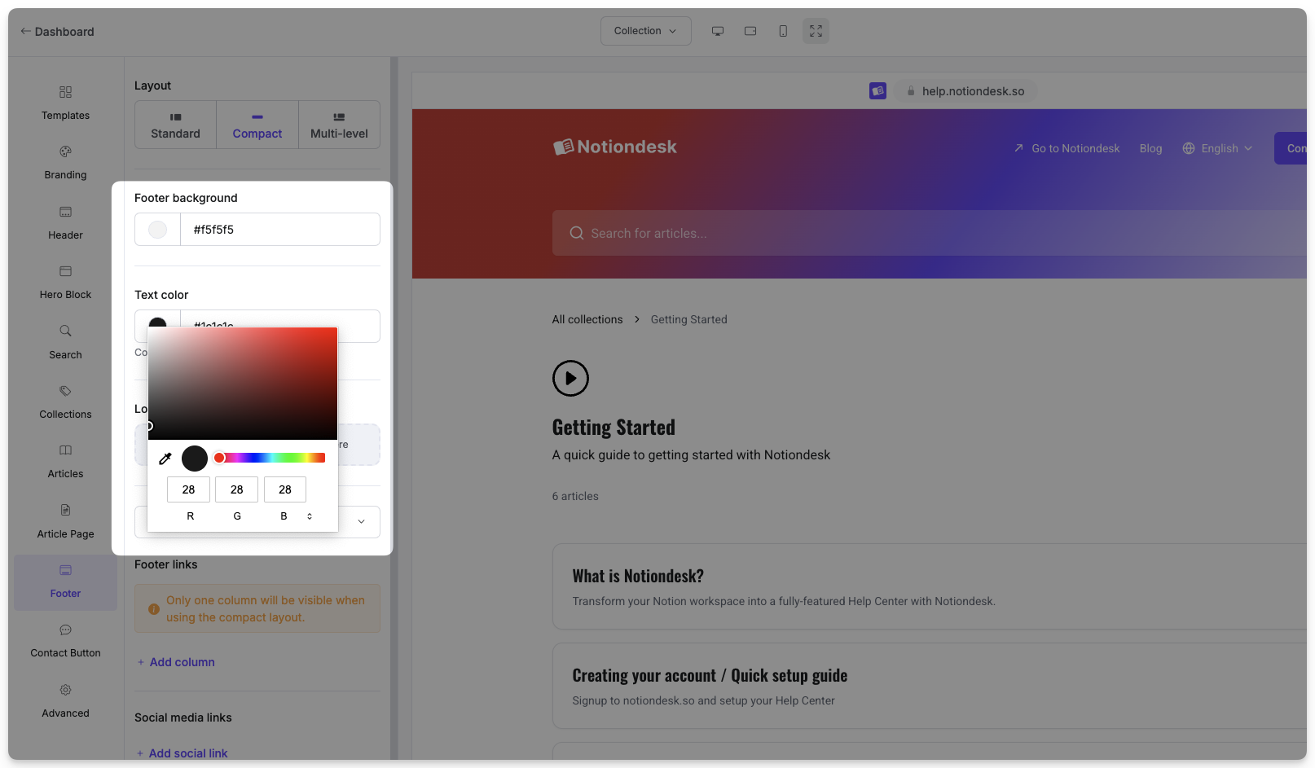Click the play icon above Getting Started
This screenshot has height=768, width=1315.
pyautogui.click(x=570, y=379)
